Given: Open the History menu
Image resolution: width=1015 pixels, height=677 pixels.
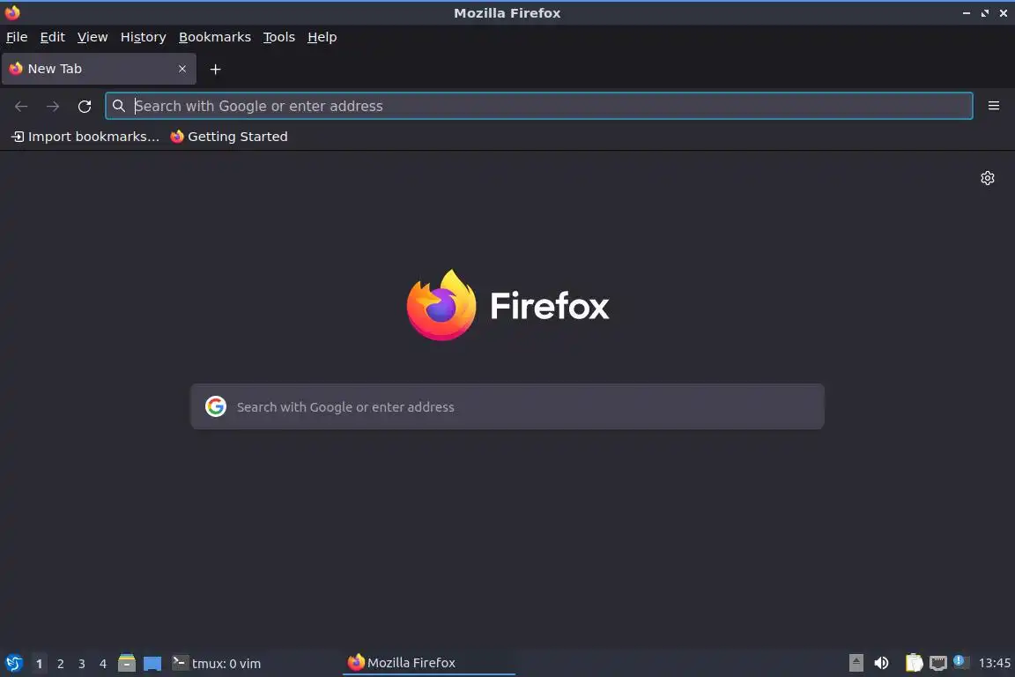Looking at the screenshot, I should coord(143,37).
